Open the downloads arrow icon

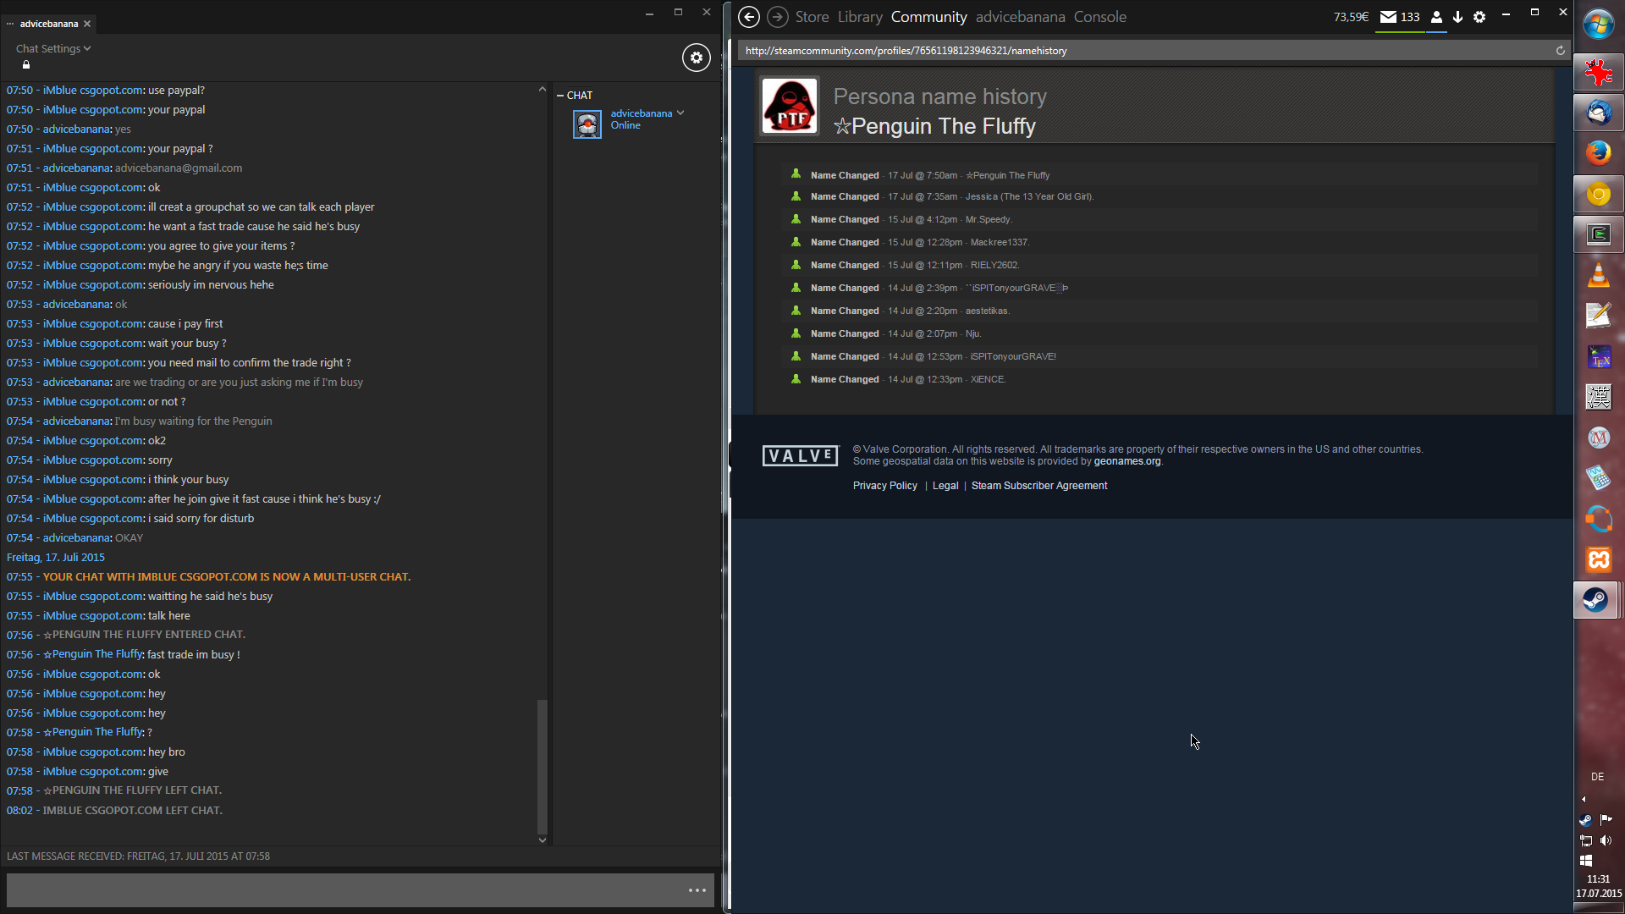coord(1457,17)
